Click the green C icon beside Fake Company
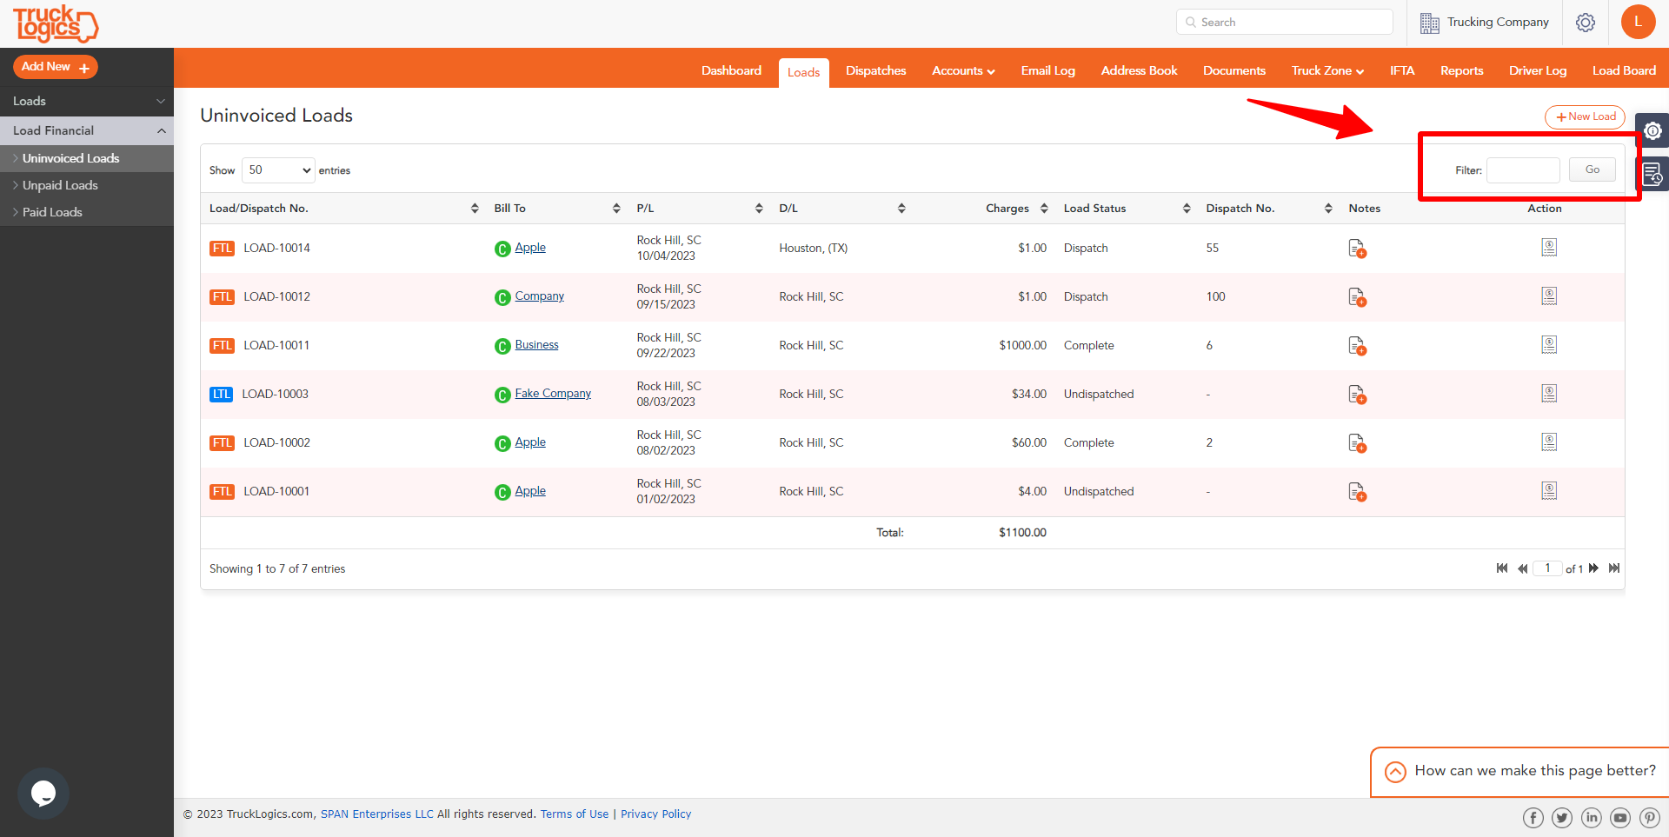1669x837 pixels. [x=502, y=395]
